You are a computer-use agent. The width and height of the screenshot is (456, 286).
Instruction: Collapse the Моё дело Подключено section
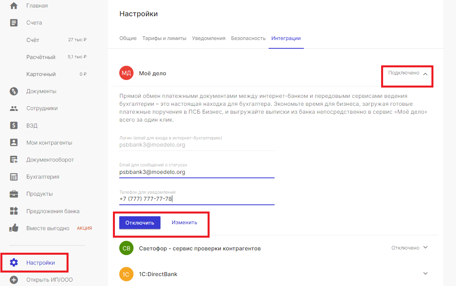(x=425, y=74)
